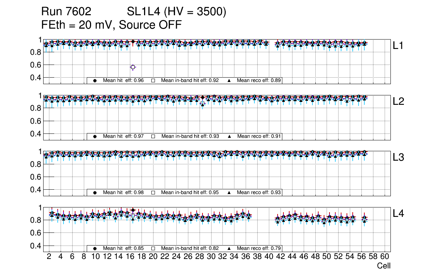Click the 'Mean hit eff: 0.96' legend text
Screen dimensions: 434x280
[x=123, y=81]
